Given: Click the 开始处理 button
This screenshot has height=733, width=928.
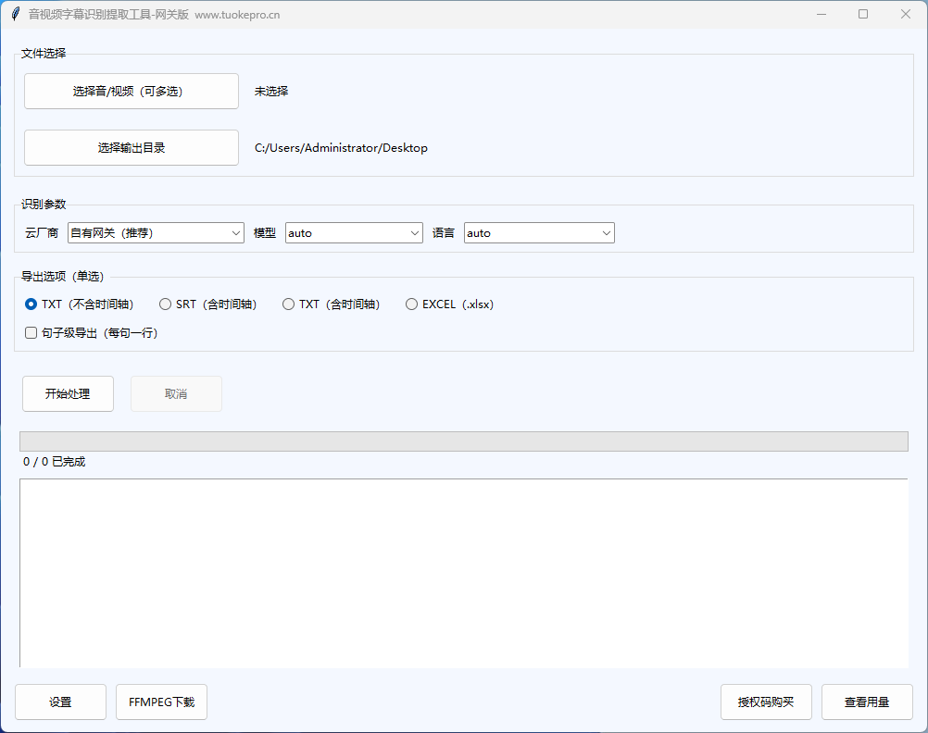Looking at the screenshot, I should pos(68,393).
